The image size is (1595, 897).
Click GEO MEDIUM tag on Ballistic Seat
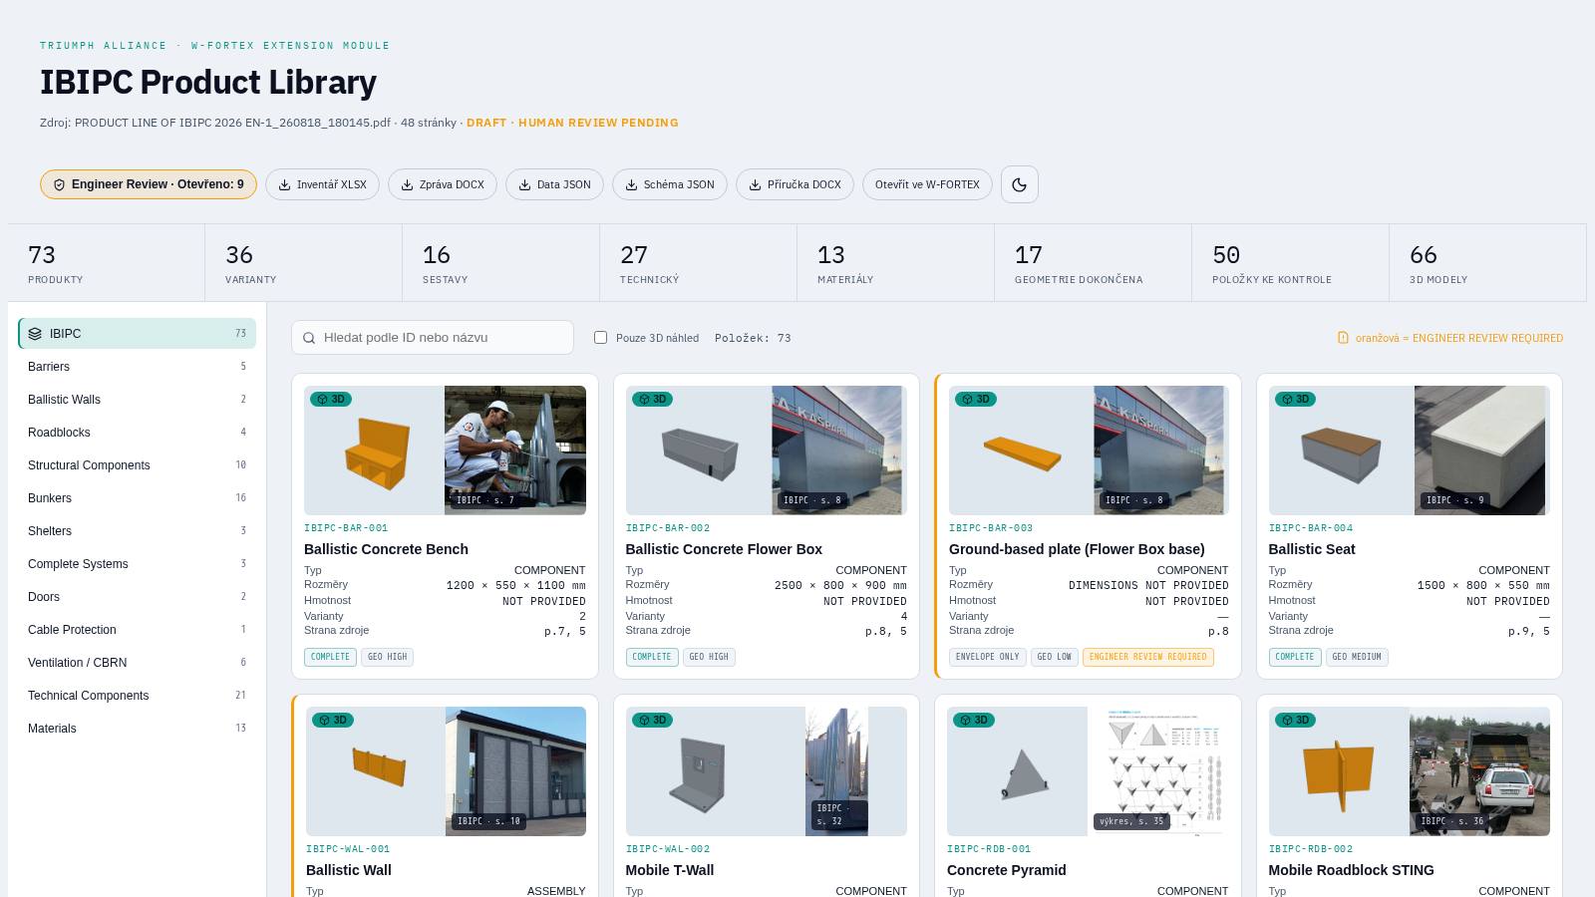[x=1355, y=657]
